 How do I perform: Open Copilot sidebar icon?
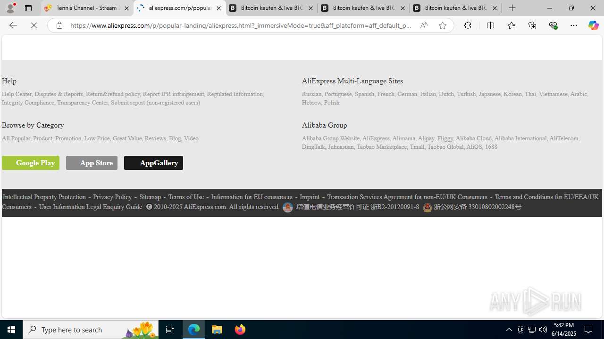[x=593, y=25]
